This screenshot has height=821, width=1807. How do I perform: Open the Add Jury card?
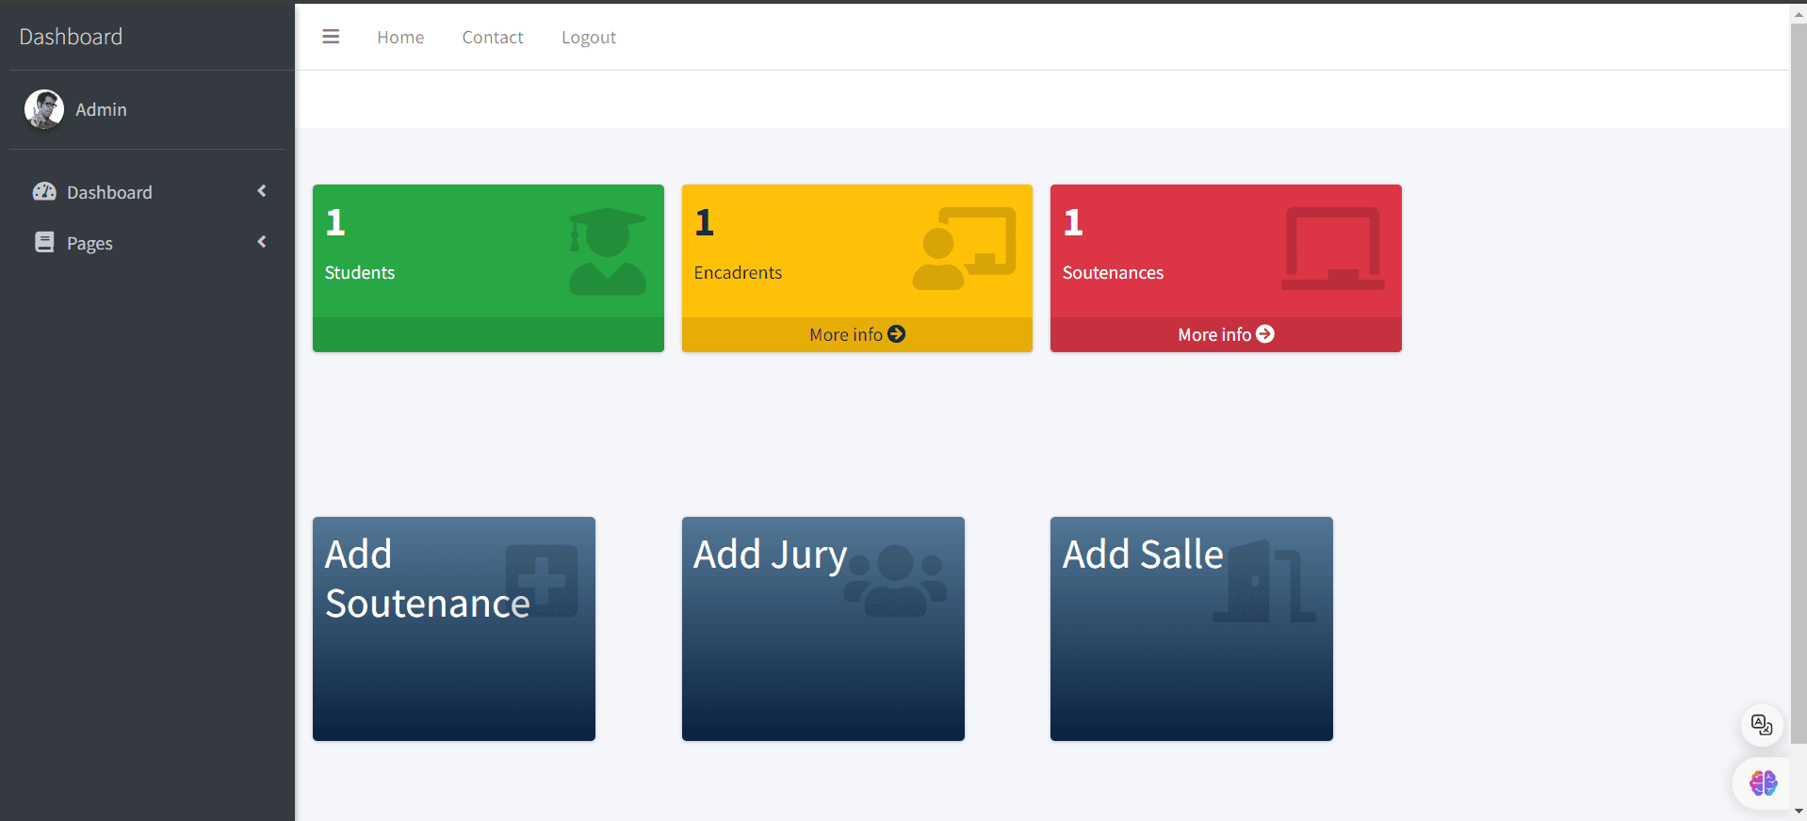pyautogui.click(x=823, y=629)
